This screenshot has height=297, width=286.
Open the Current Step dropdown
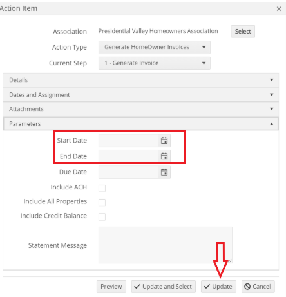pos(155,63)
